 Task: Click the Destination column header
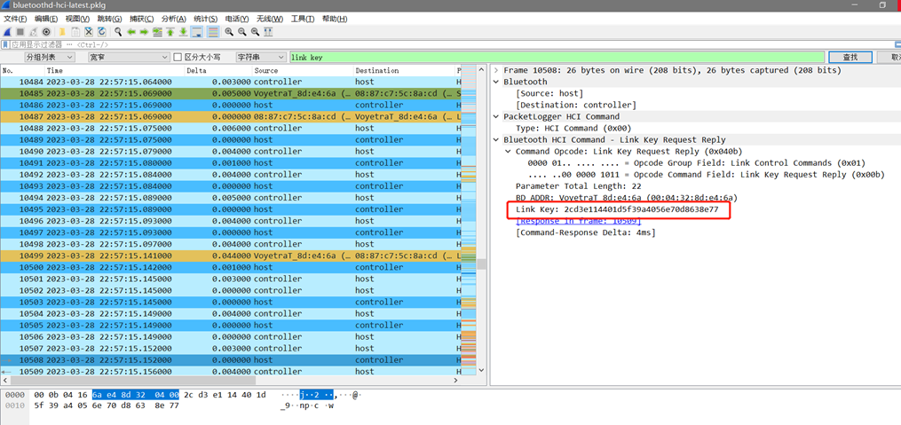[x=403, y=71]
